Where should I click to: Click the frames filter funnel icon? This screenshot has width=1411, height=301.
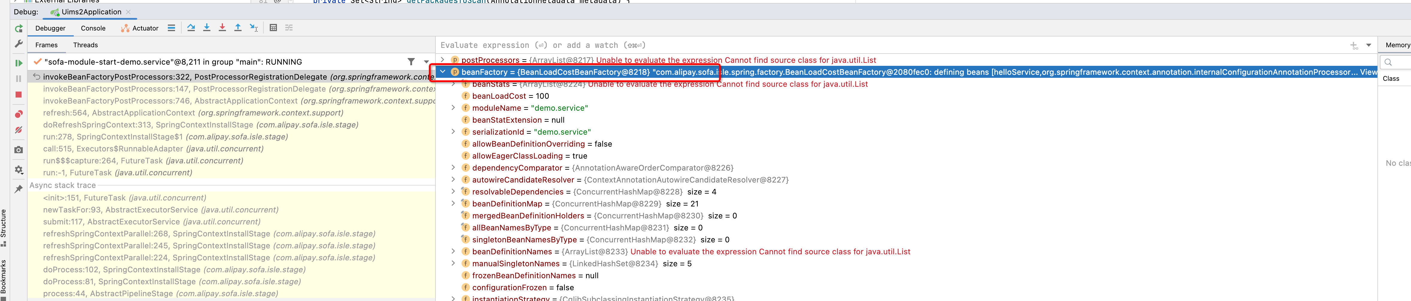coord(411,62)
